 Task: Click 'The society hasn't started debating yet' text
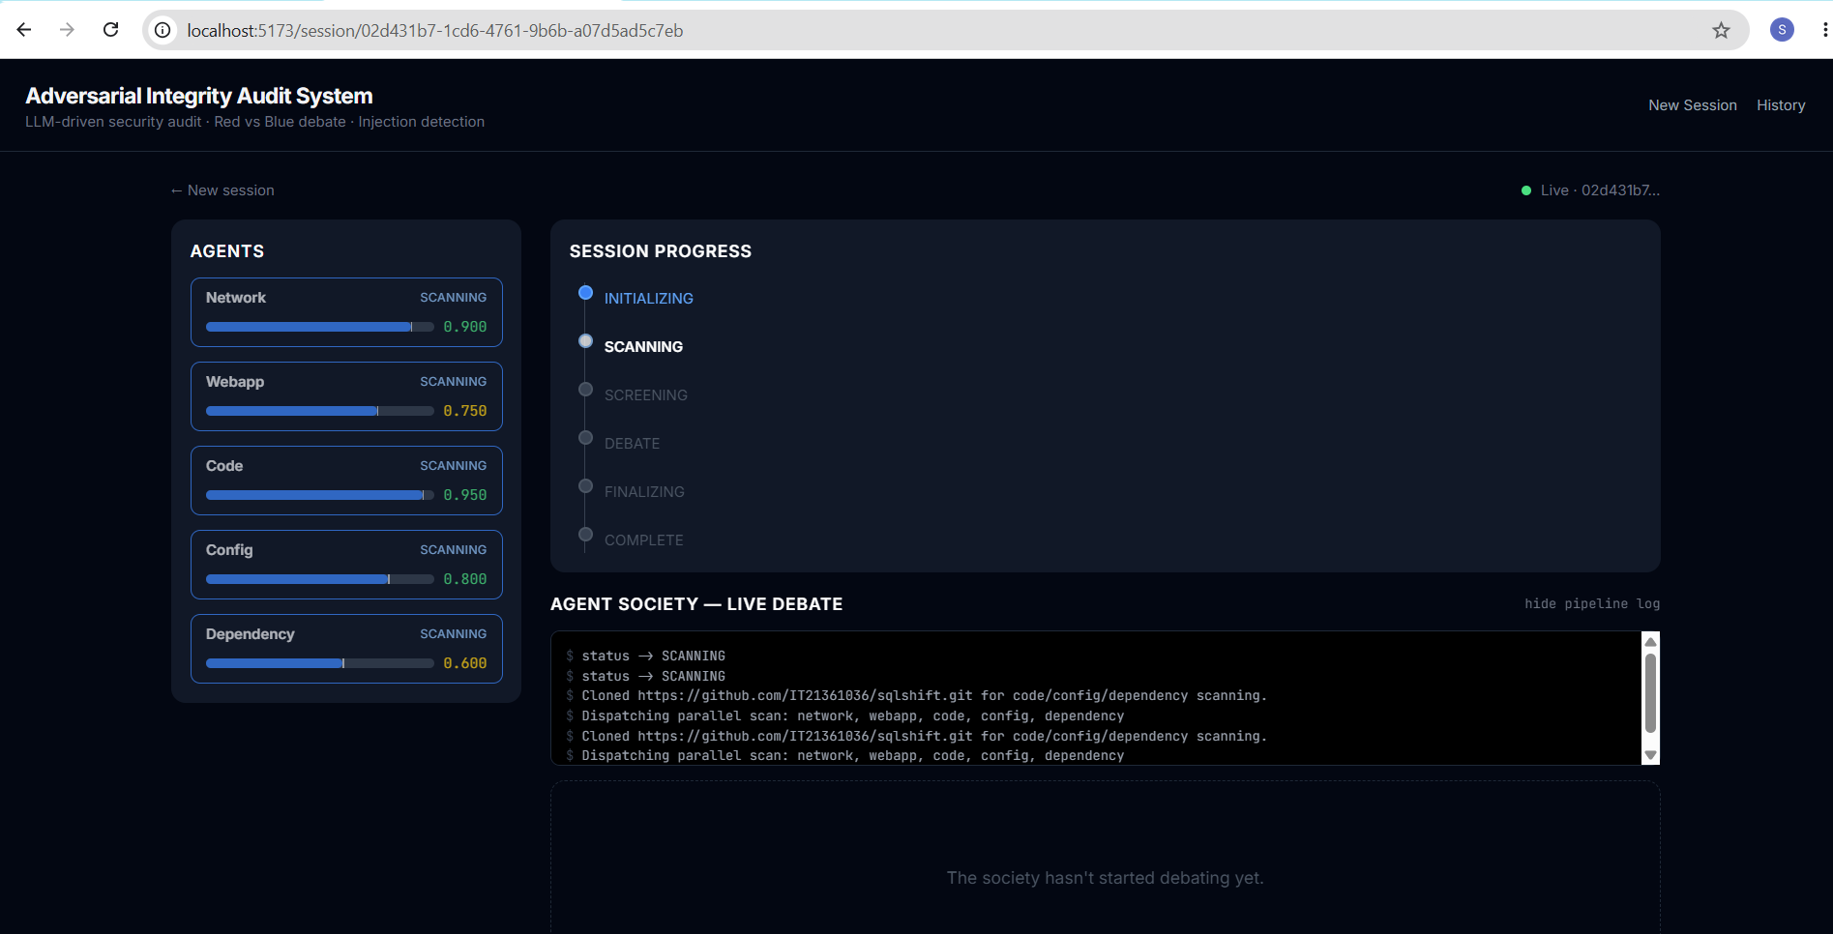1105,878
